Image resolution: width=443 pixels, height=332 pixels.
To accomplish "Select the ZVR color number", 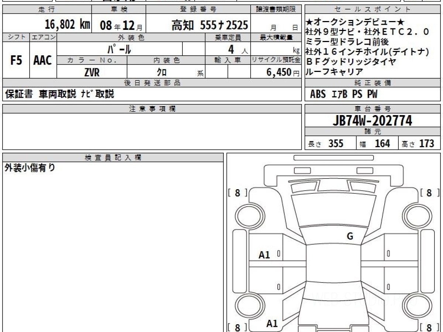I will (92, 73).
